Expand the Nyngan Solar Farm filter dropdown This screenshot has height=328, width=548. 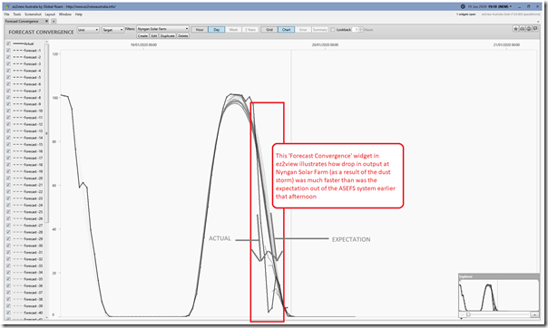pyautogui.click(x=163, y=29)
